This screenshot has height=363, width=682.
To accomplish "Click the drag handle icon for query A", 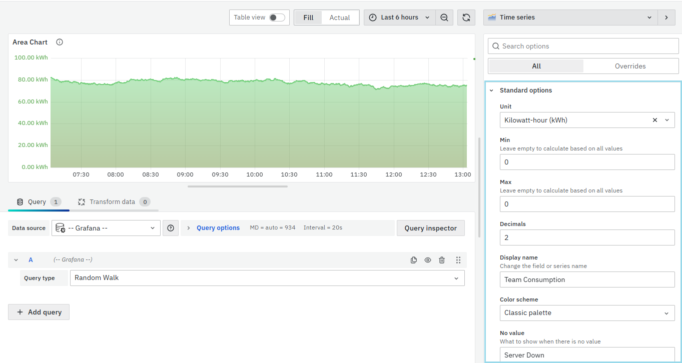I will pyautogui.click(x=458, y=260).
